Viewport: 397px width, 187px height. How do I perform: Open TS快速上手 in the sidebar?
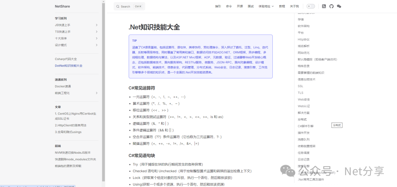(63, 32)
